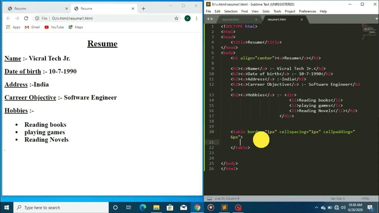
Task: Open Find menu in Sublime Text
Action: [x=244, y=11]
